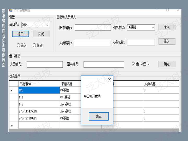Expand the 图书名称 C#基础 combo box
Screen dimensions: 188x141
[x=152, y=27]
